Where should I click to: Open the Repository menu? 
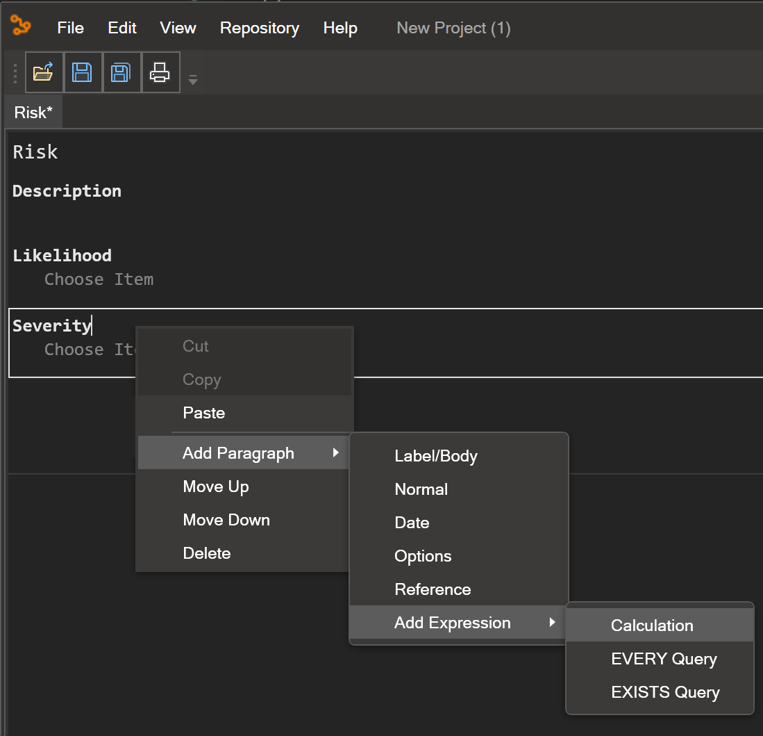point(260,28)
